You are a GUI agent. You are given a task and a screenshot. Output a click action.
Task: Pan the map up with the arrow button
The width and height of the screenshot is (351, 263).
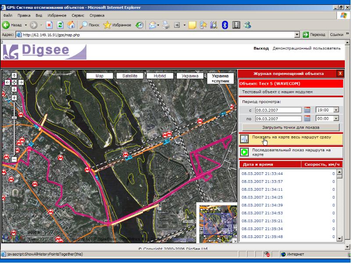click(14, 75)
